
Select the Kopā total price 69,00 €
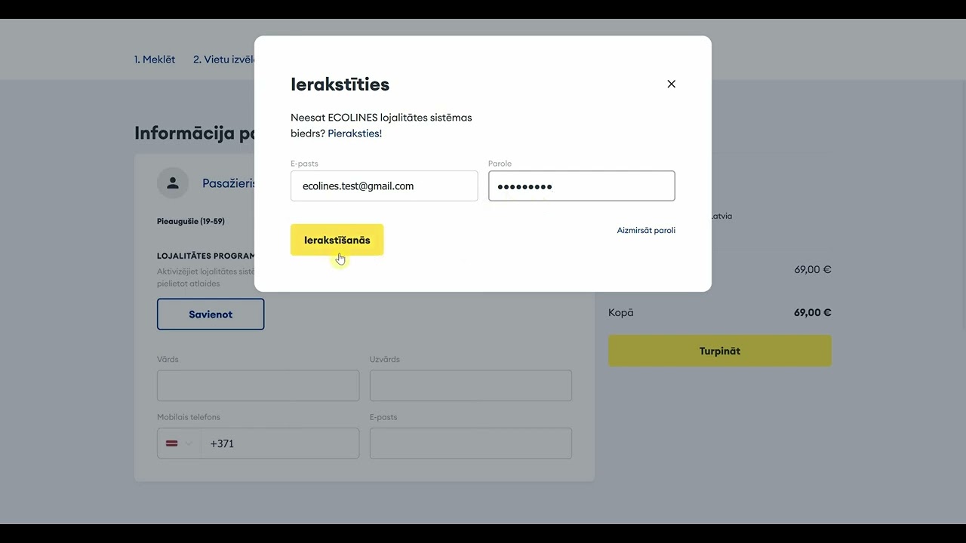click(x=812, y=312)
